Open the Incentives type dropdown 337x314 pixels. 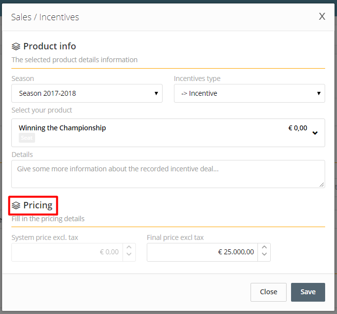[249, 93]
